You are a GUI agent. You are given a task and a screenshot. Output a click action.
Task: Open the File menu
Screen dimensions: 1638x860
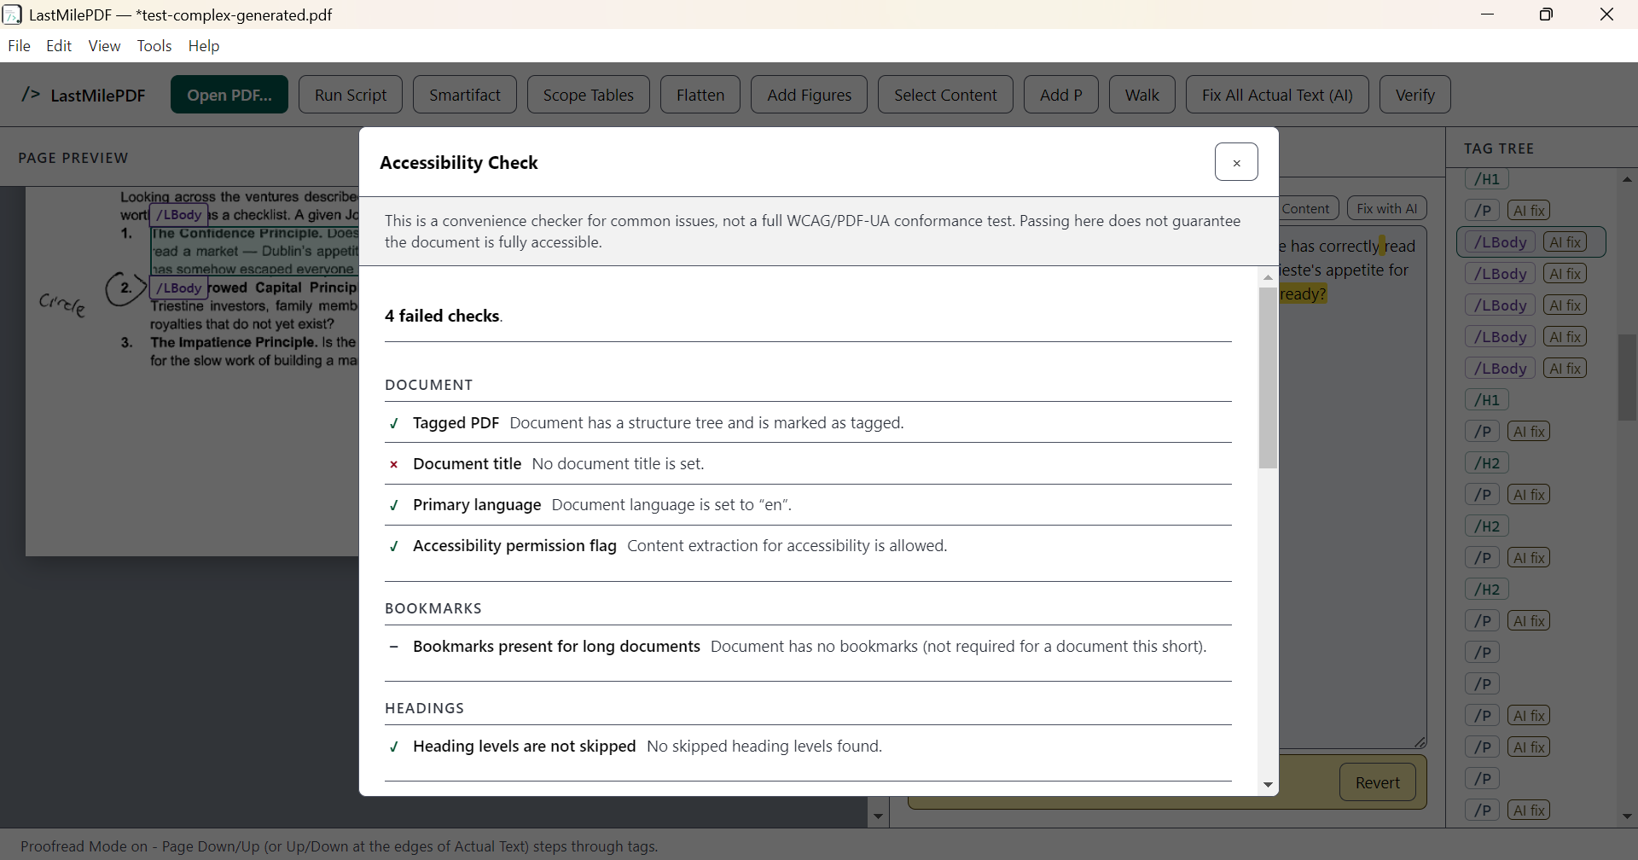click(x=19, y=46)
